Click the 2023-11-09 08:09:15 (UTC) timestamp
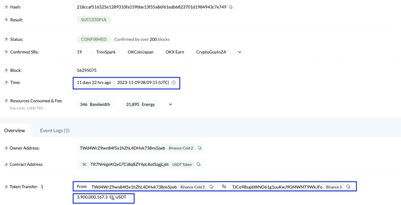401x205 pixels. click(x=143, y=82)
